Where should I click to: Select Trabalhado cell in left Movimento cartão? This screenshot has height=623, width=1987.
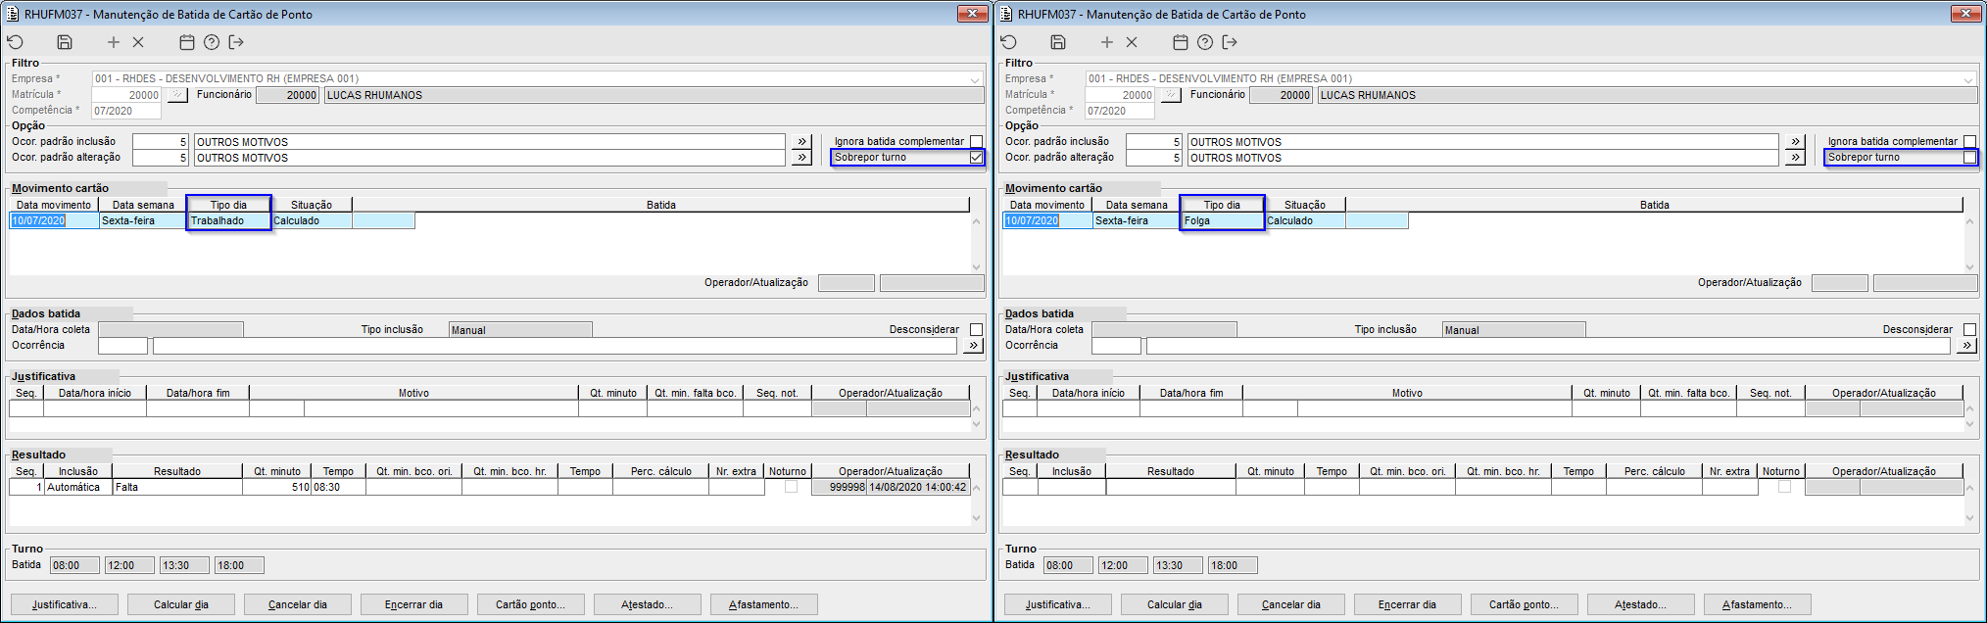(228, 220)
